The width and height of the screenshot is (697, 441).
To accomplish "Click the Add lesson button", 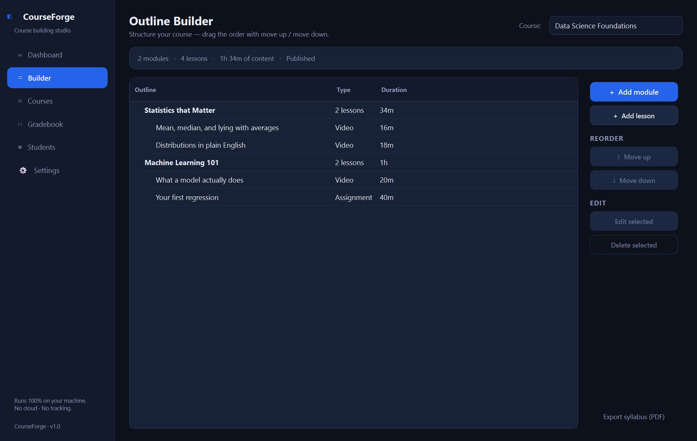I will click(634, 116).
